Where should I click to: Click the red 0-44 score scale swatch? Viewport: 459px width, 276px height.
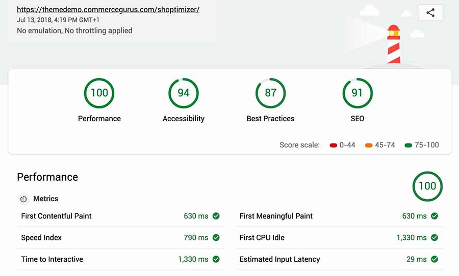pos(334,145)
